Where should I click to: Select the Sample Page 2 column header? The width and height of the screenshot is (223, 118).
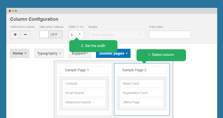(142, 70)
